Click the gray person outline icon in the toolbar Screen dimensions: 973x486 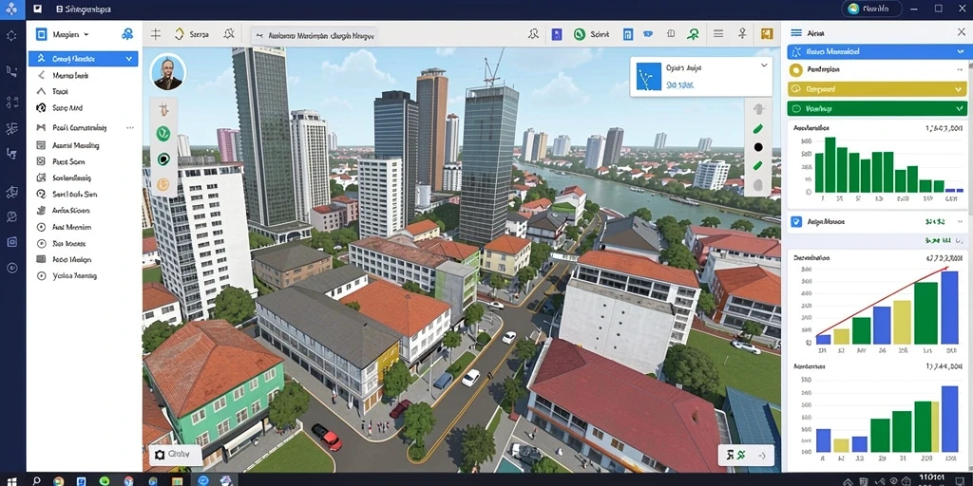(x=533, y=34)
